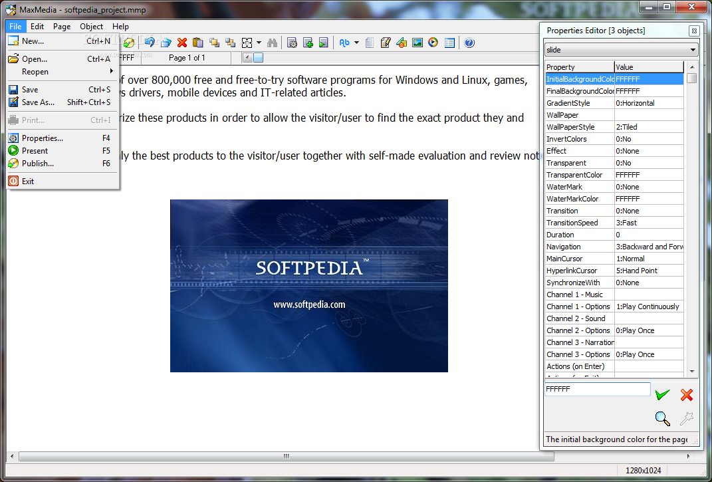
Task: Click the Send to Back toolbar icon
Action: point(231,43)
